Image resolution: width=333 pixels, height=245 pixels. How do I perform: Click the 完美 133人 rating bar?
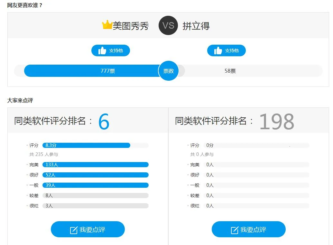[x=95, y=165]
